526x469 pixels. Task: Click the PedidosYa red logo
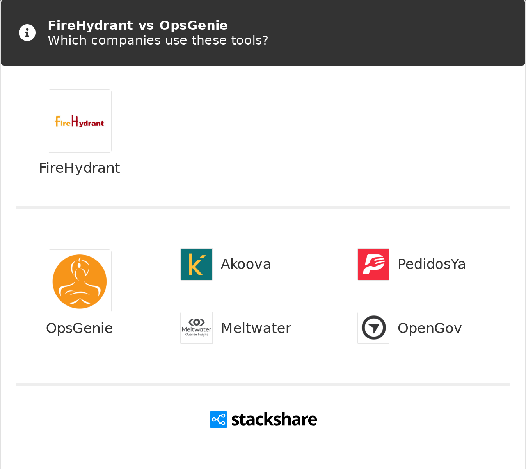click(374, 264)
